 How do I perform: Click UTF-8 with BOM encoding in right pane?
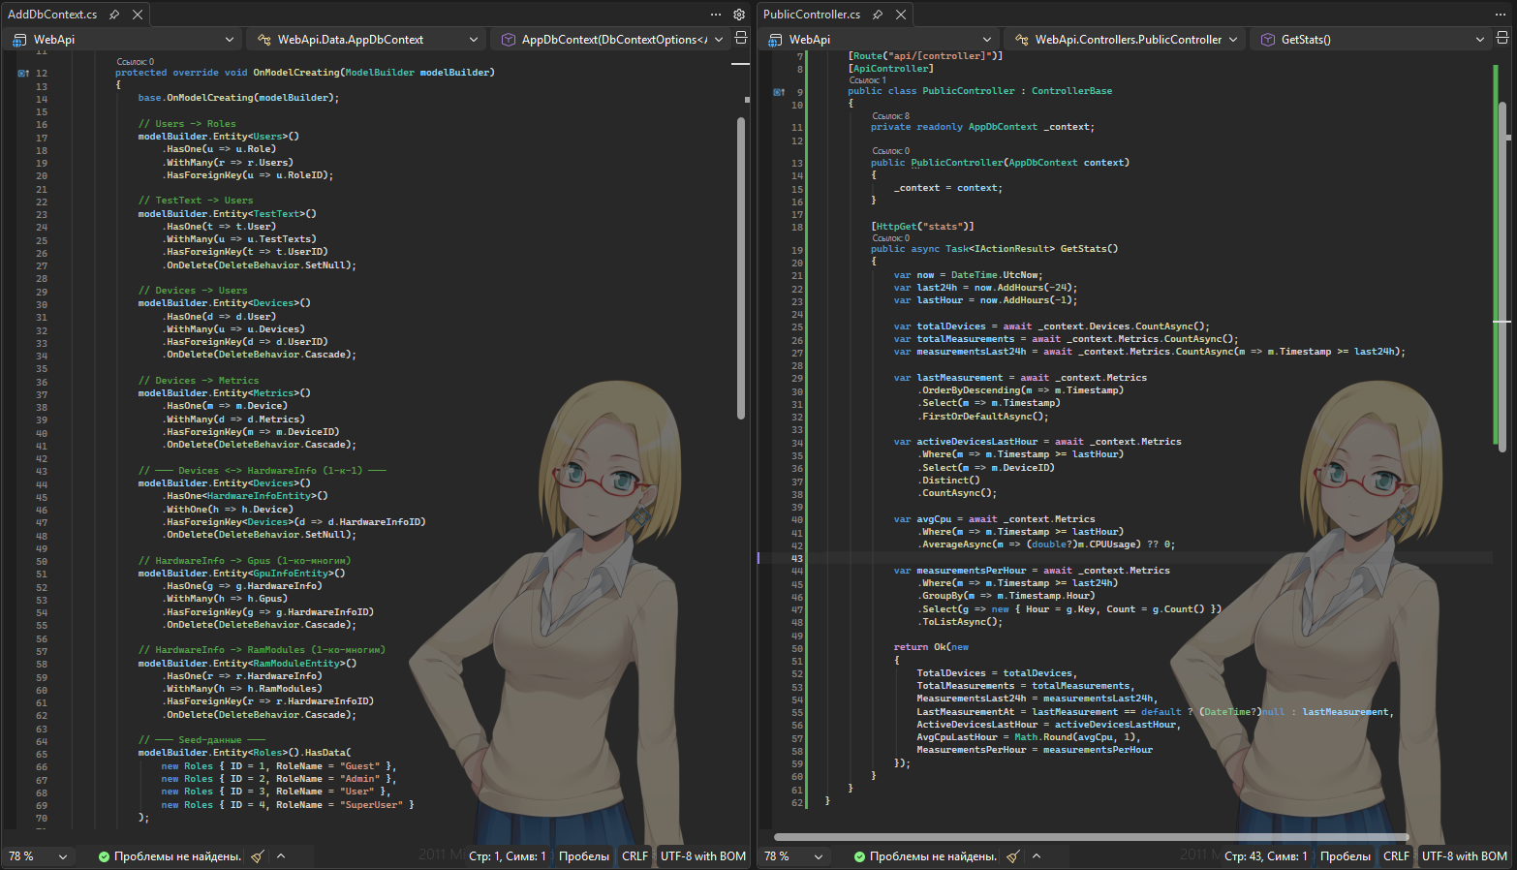click(1465, 856)
